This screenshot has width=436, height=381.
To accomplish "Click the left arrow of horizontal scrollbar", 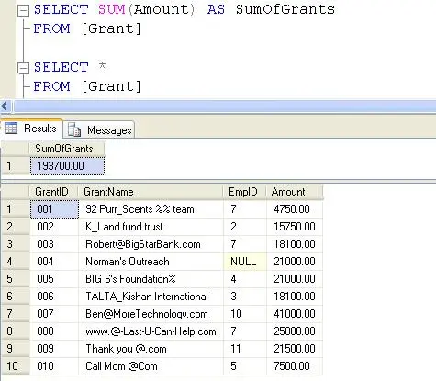I will pos(5,106).
